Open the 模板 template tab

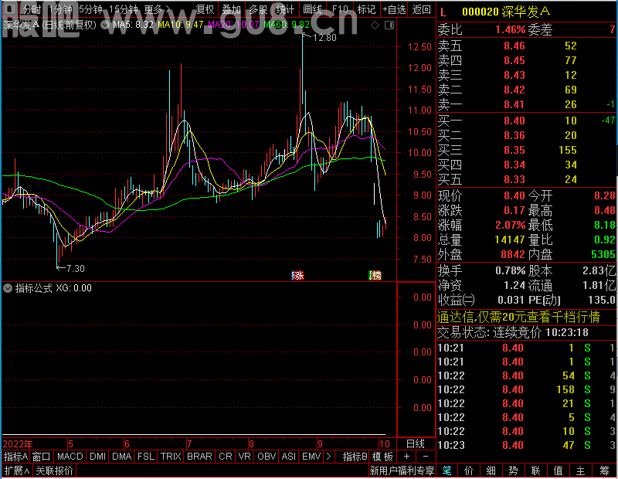point(382,457)
